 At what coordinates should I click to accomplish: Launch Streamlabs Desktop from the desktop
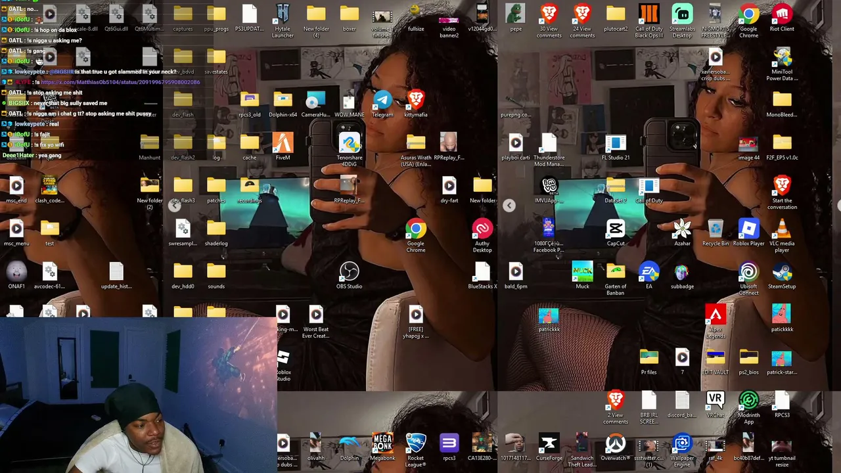click(x=682, y=20)
